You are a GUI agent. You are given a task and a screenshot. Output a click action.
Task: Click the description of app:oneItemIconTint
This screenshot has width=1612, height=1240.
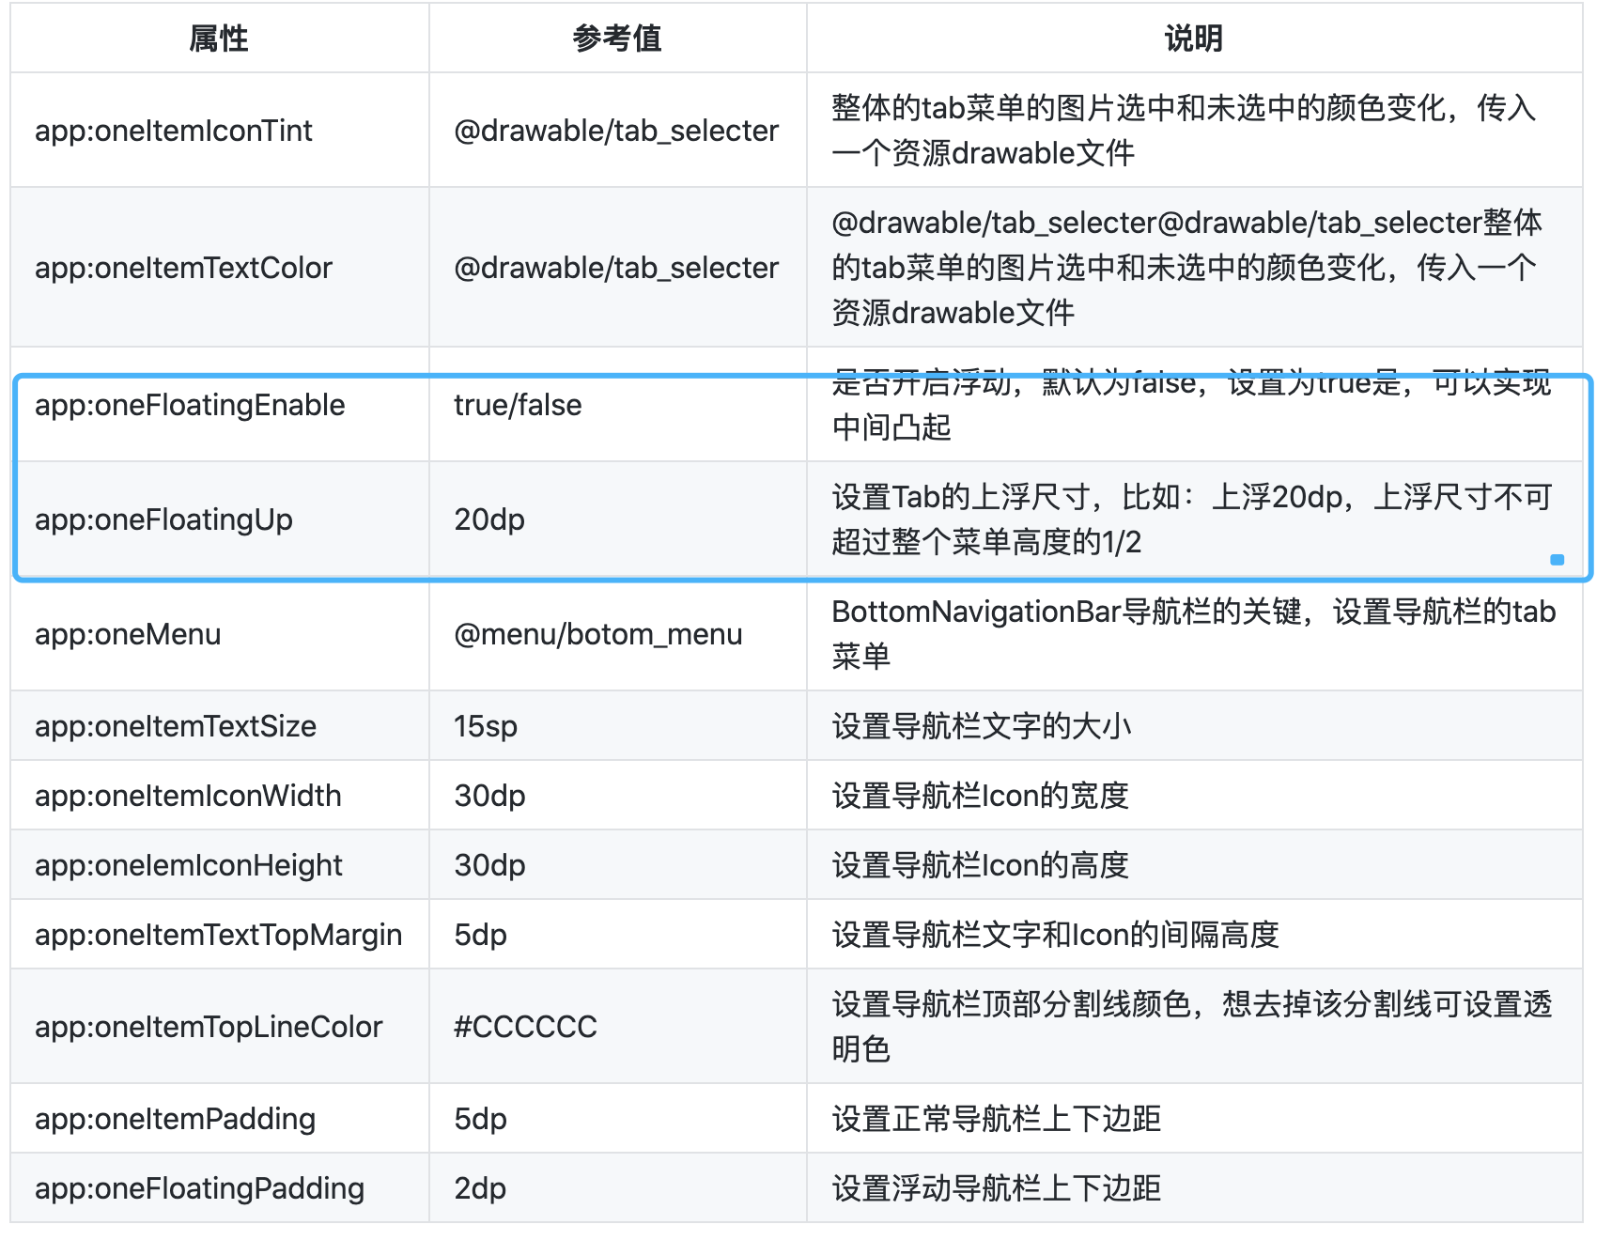[x=1184, y=131]
